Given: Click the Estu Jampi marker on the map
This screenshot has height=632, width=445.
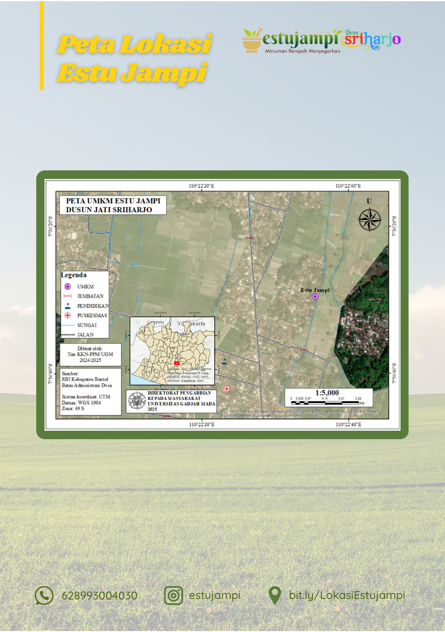Looking at the screenshot, I should [315, 296].
